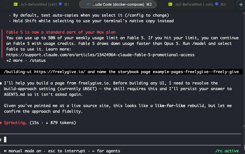The width and height of the screenshot is (245, 154).
Task: Focus the prompt input field at the cursor
Action: [120, 140]
